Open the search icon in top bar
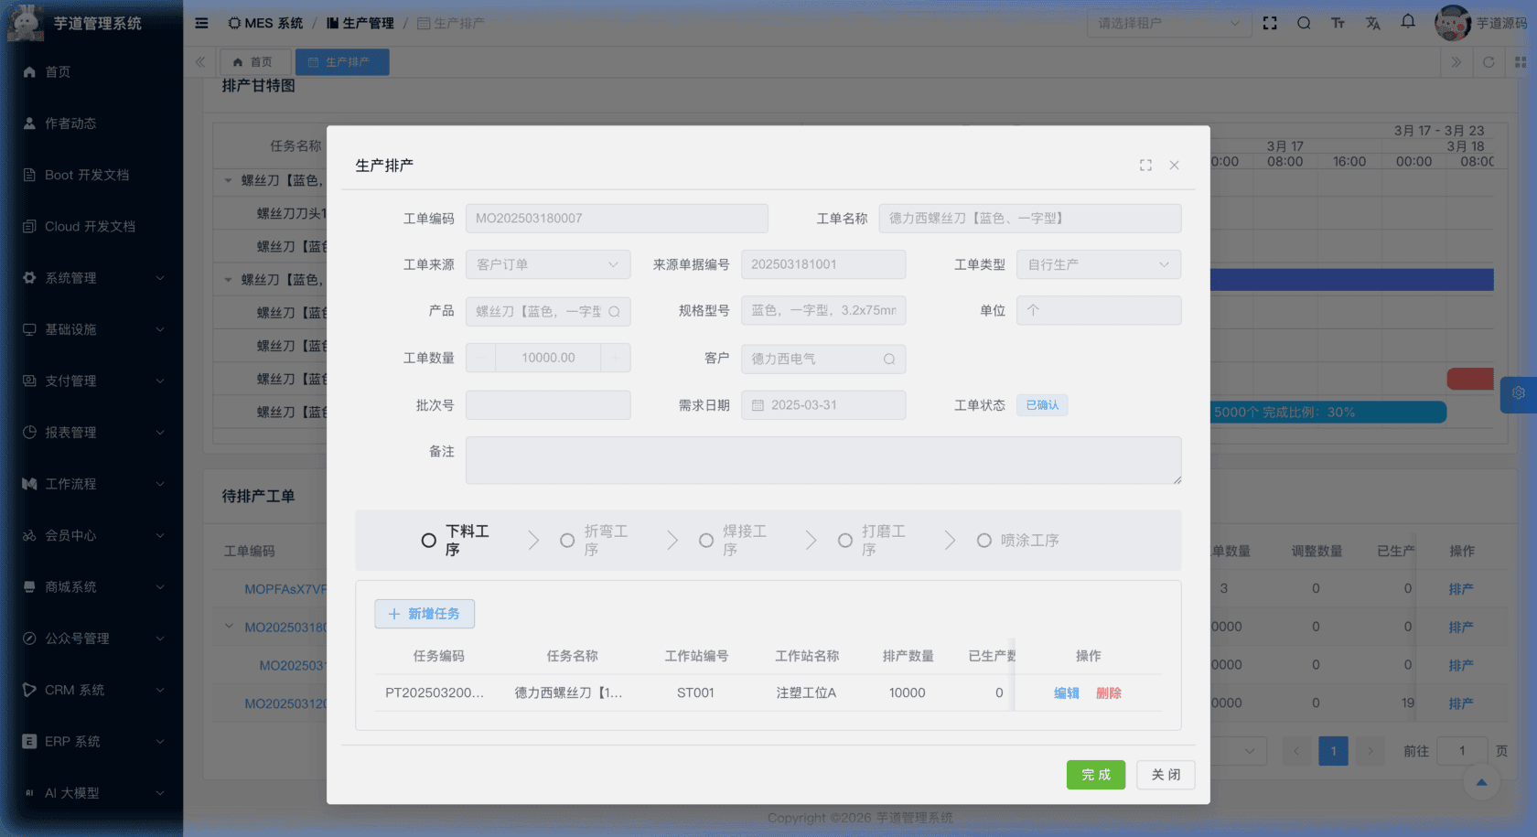This screenshot has height=837, width=1537. tap(1304, 24)
